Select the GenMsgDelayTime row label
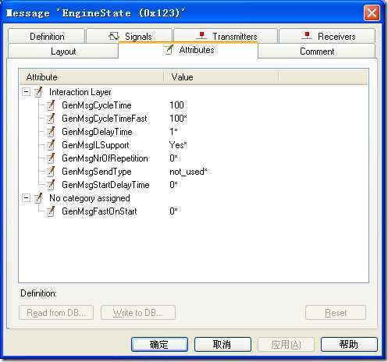 [x=97, y=132]
